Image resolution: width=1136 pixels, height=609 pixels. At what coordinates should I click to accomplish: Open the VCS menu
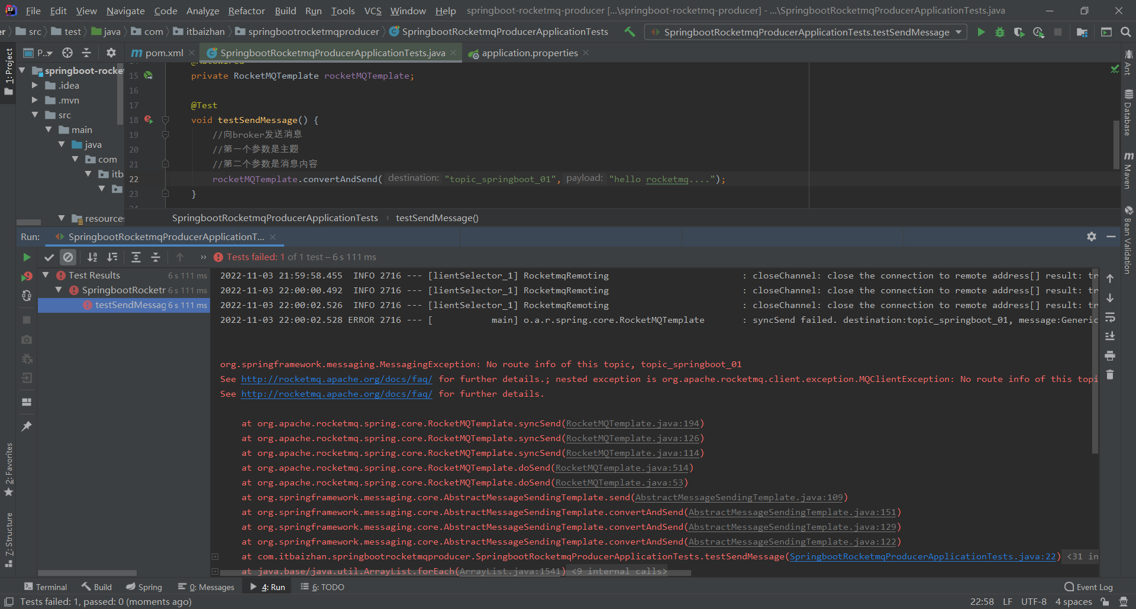point(373,11)
